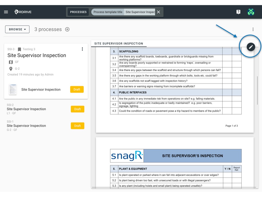The image size is (262, 197).
Task: Click the Draft badge for SSI-2
Action: click(78, 109)
